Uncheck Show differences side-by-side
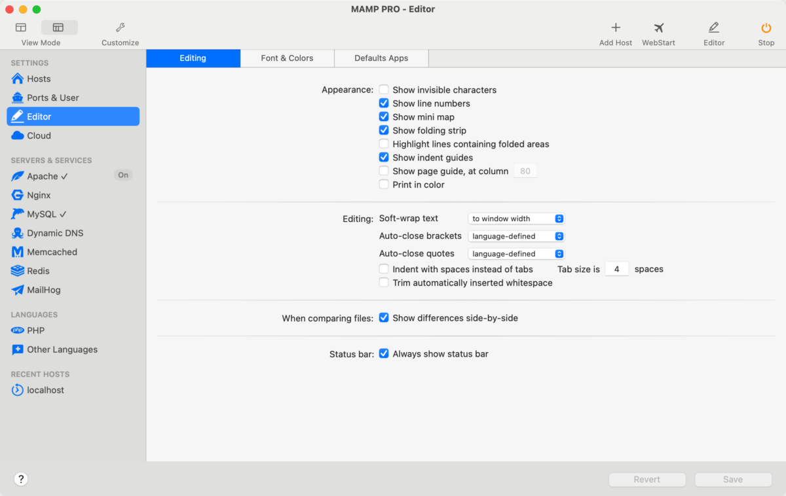This screenshot has height=496, width=786. pos(384,318)
